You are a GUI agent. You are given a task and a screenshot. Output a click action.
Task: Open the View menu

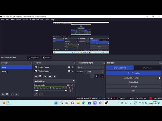[x=13, y=19]
